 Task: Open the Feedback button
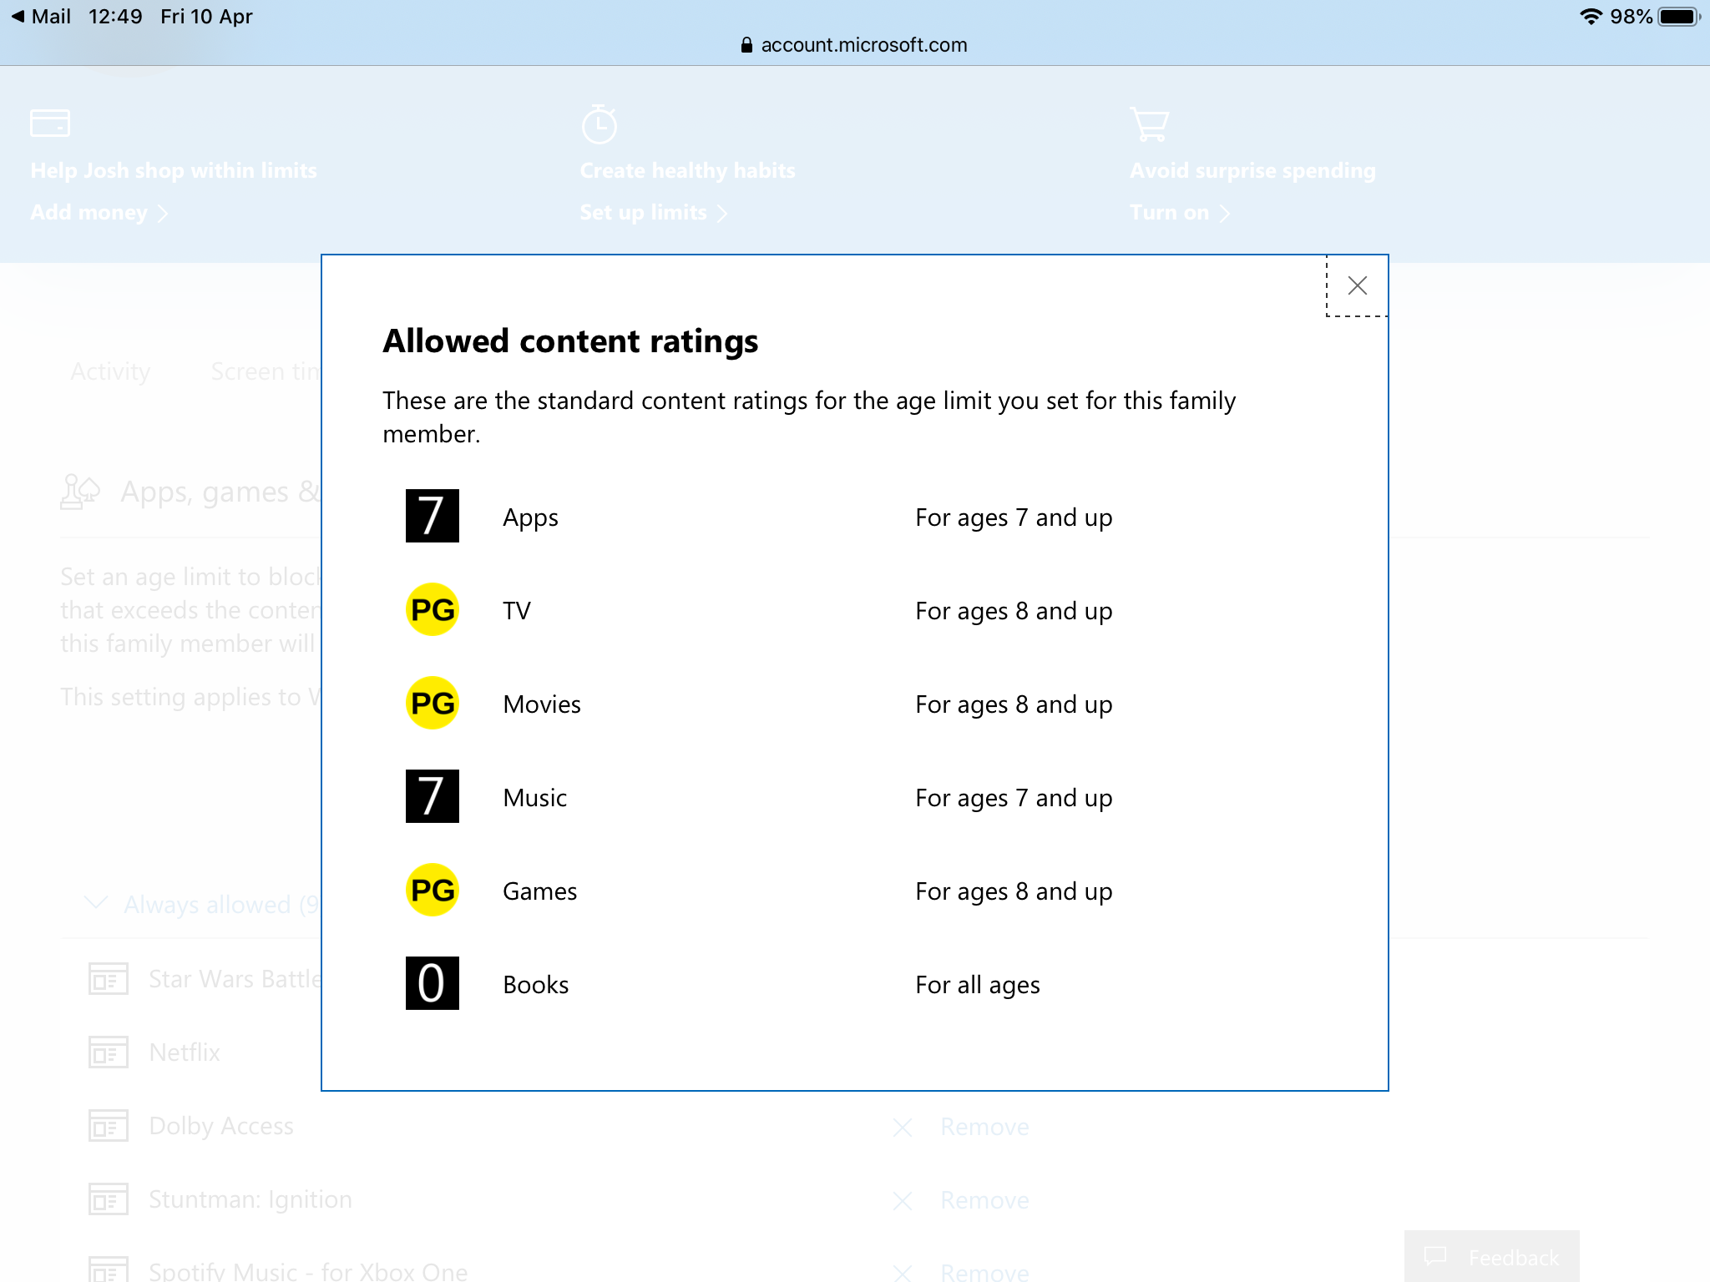1492,1256
